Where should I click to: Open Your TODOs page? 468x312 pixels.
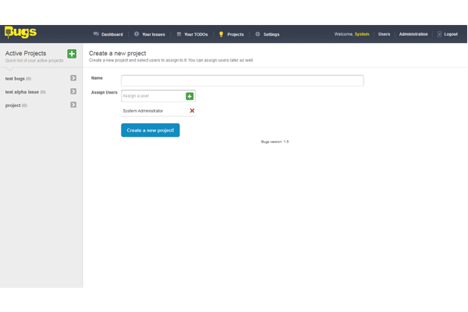[193, 34]
